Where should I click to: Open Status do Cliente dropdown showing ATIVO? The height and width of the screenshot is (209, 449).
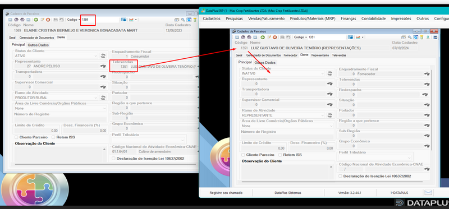tap(95, 56)
